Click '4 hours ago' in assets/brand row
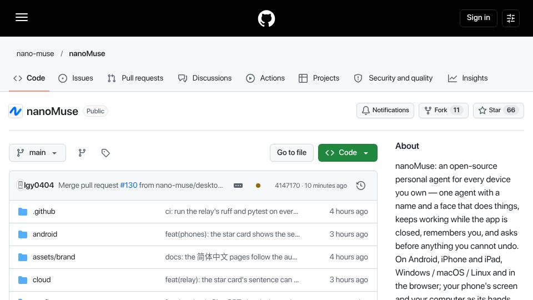 [349, 257]
